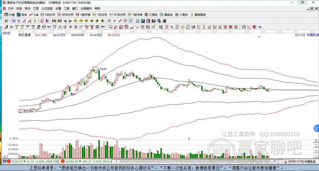Viewport: 319px width, 171px height.
Task: Expand the dropdown arrow next to 0
Action: point(38,21)
